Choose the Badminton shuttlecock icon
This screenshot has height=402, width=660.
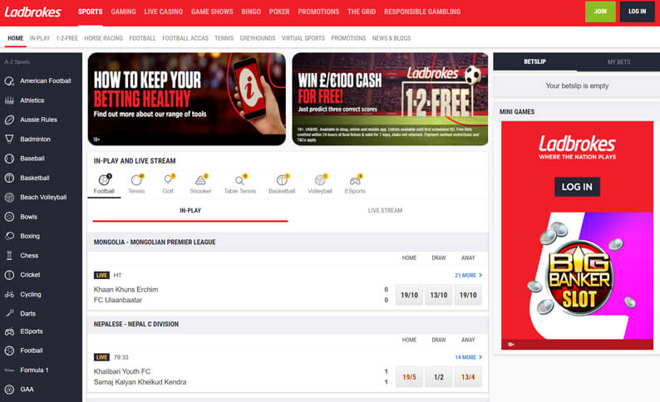pyautogui.click(x=9, y=140)
